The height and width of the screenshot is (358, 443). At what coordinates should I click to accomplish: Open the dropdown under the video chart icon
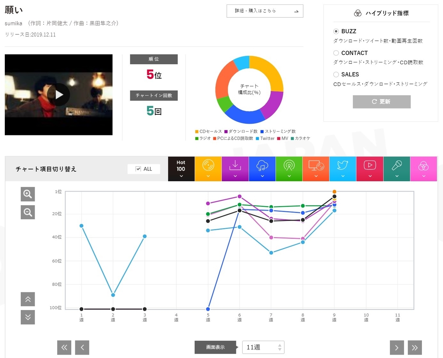tap(370, 175)
